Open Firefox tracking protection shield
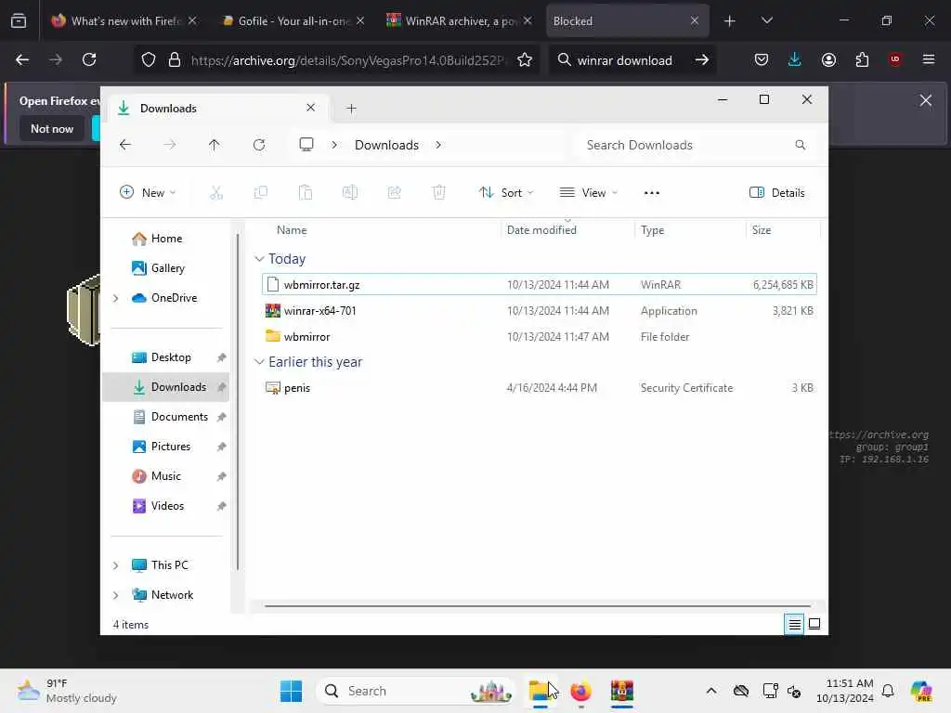Viewport: 951px width, 713px height. 149,59
